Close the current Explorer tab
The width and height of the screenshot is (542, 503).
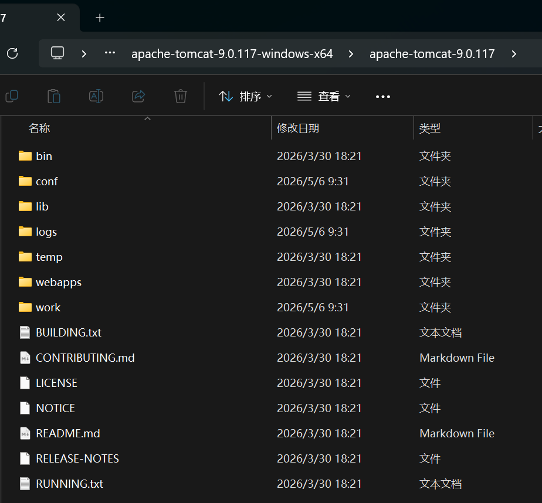pos(61,17)
